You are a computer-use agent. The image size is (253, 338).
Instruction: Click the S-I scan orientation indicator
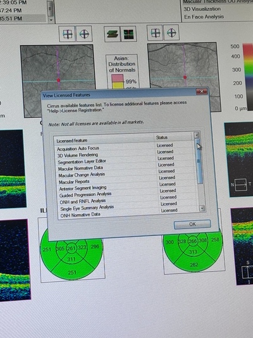(248, 272)
